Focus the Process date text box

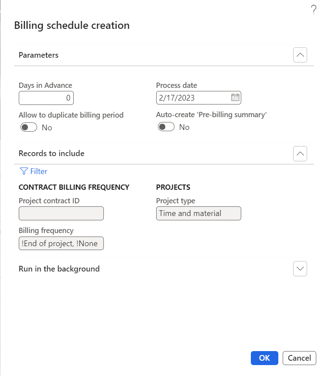click(192, 98)
